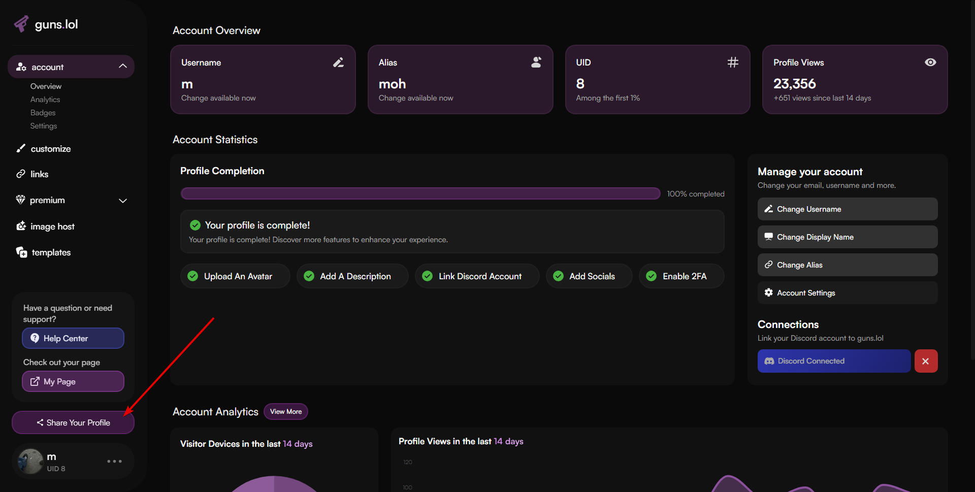Click the pencil edit icon on Username card

(338, 62)
